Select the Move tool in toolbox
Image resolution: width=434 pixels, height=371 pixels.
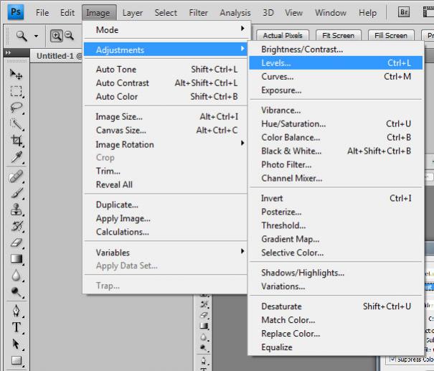point(16,74)
